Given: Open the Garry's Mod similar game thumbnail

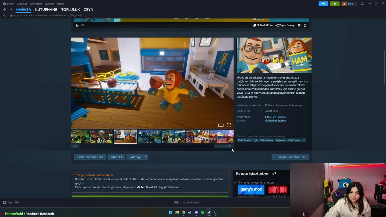Looking at the screenshot, I should (251, 190).
